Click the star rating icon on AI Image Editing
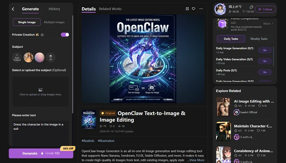Screen dimensions: 286x163 tap(236, 106)
